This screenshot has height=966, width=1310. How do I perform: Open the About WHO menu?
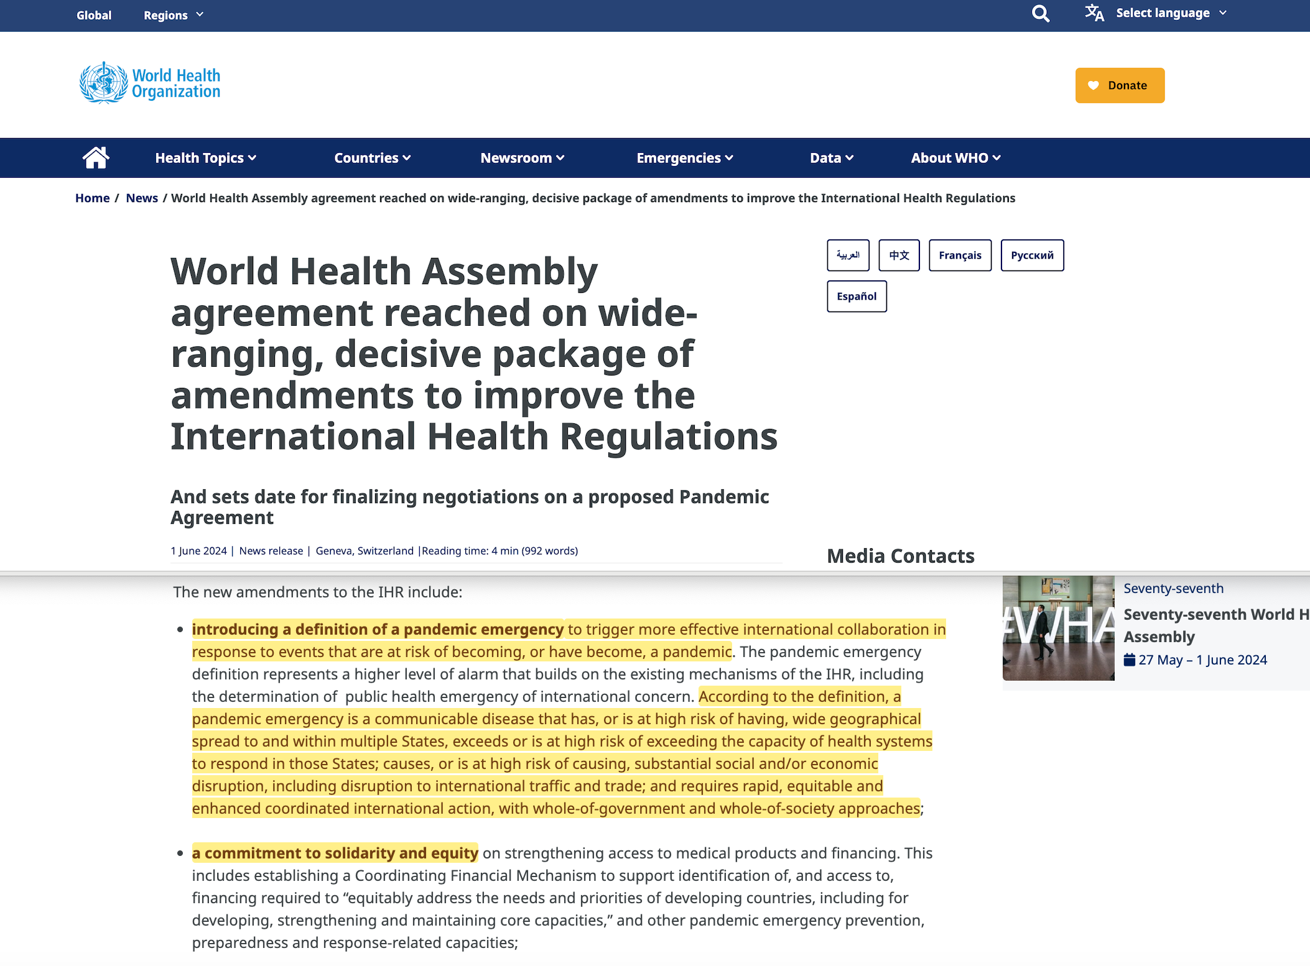coord(955,158)
